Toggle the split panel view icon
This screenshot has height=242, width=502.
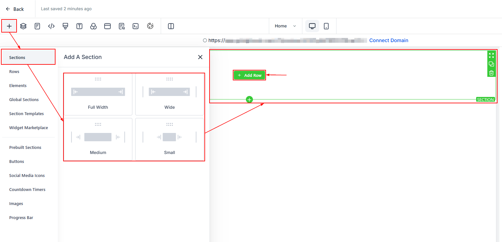(x=171, y=26)
